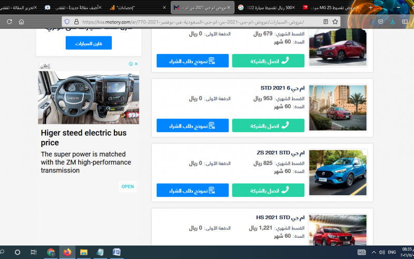
Task: Show site security padlock info
Action: coord(76,22)
